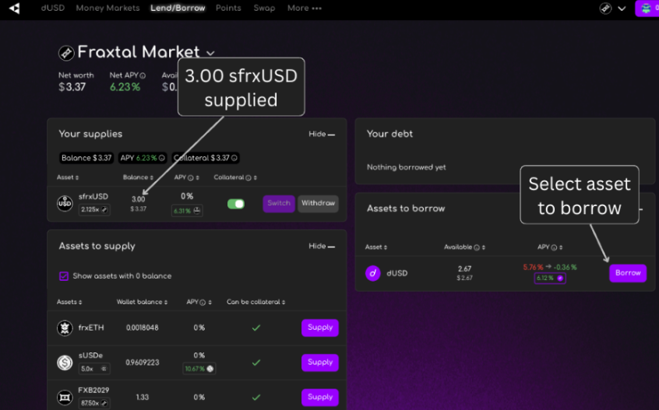Screen dimensions: 659x410
Task: Open the Swap page in navigation
Action: click(x=264, y=8)
